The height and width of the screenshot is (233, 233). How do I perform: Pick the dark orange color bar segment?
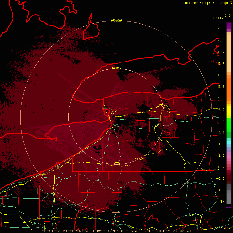click(x=229, y=89)
